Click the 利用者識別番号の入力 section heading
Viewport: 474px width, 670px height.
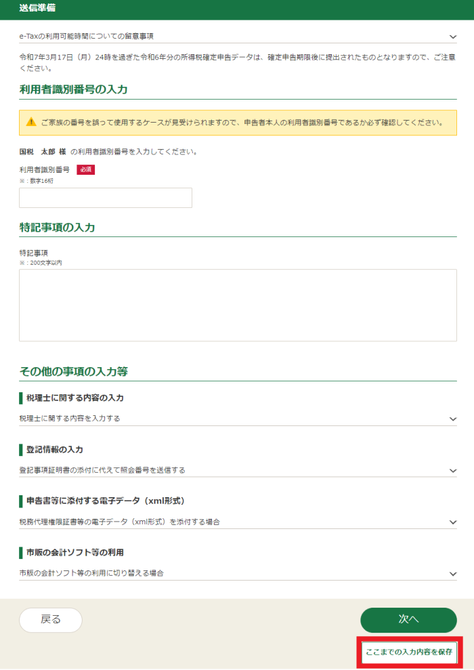coord(73,89)
